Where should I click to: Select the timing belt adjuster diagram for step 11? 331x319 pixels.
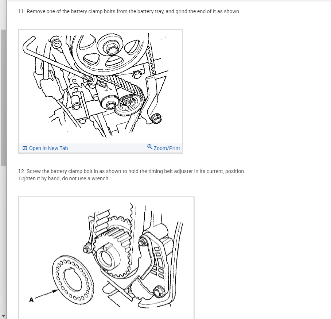point(101,87)
